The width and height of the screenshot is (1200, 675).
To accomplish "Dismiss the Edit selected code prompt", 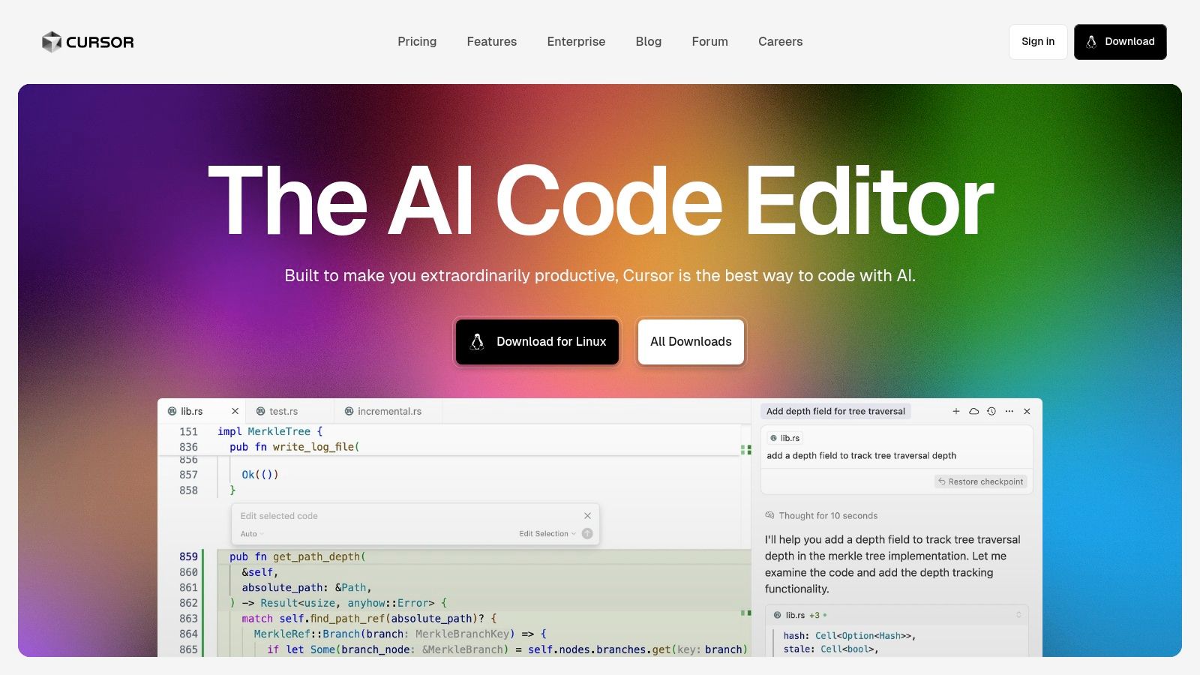I will pyautogui.click(x=587, y=515).
